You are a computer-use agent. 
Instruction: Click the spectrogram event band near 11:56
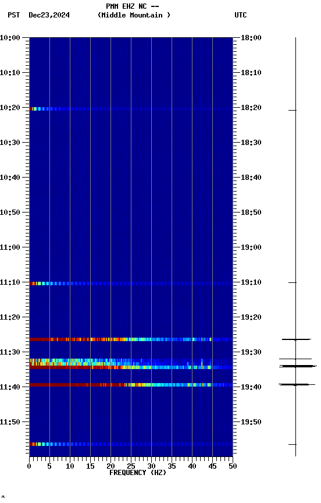pos(131,444)
